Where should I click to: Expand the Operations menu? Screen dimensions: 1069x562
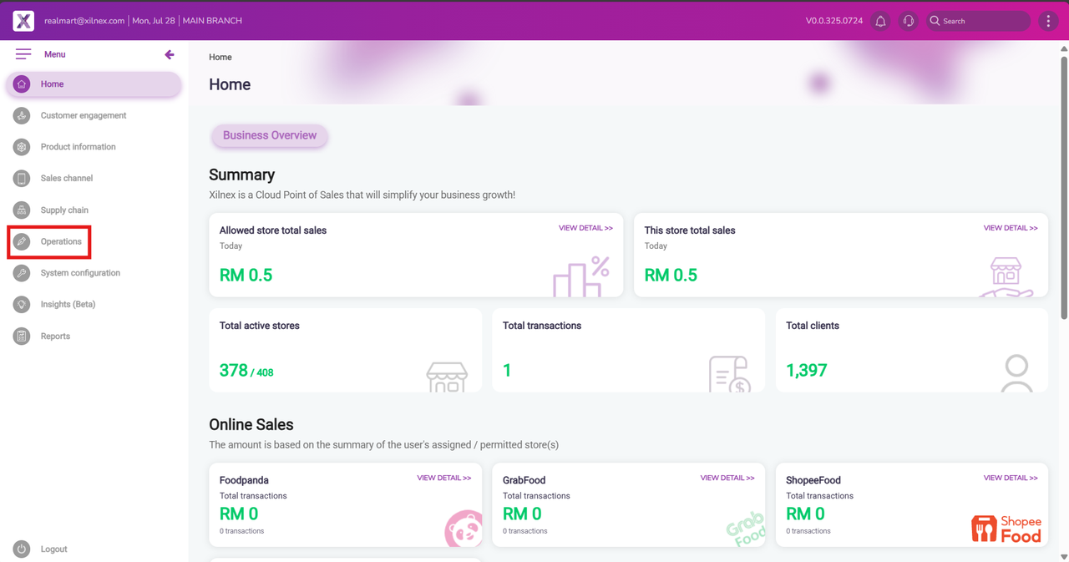tap(61, 241)
